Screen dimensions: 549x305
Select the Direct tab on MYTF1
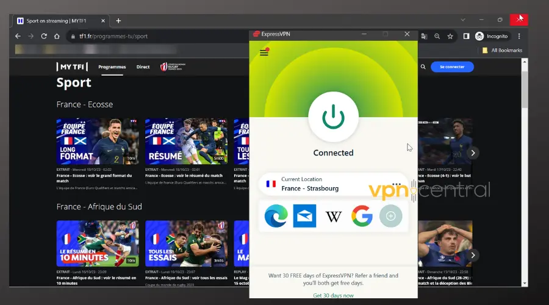pos(143,67)
